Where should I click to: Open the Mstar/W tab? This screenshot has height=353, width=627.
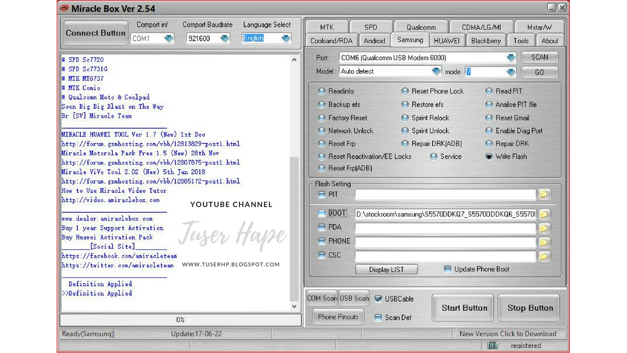coord(539,27)
